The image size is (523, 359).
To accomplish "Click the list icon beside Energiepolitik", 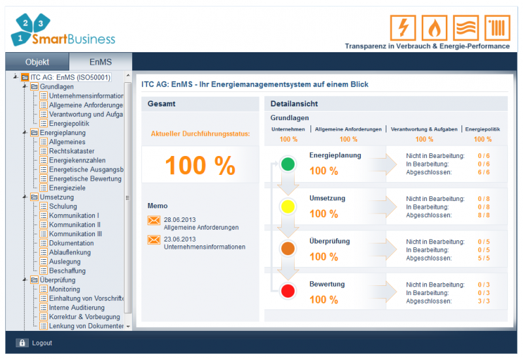I will (43, 123).
